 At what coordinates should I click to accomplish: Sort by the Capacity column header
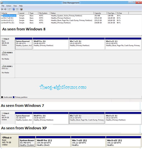click(x=100, y=13)
